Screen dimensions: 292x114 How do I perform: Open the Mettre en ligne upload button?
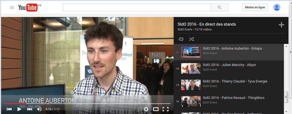[x=255, y=8]
